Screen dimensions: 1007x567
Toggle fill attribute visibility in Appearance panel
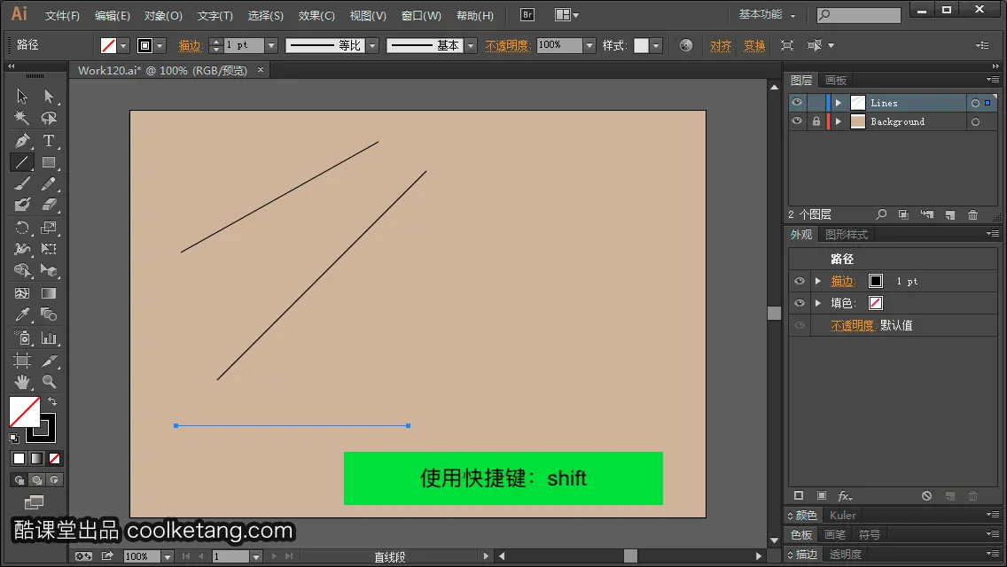[x=800, y=303]
